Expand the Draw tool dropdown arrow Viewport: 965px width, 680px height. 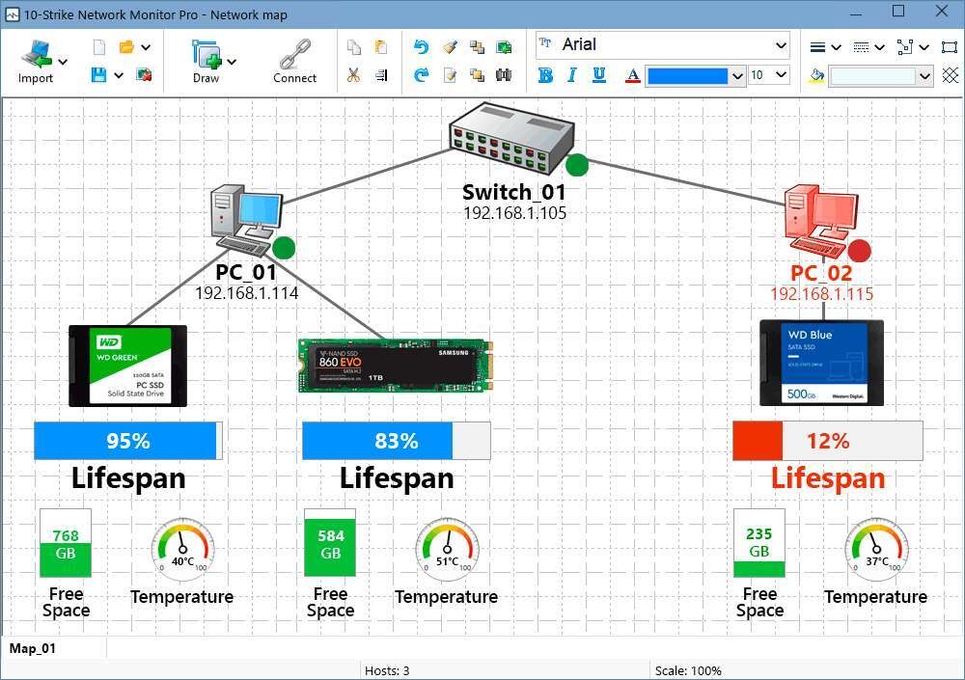[x=232, y=61]
